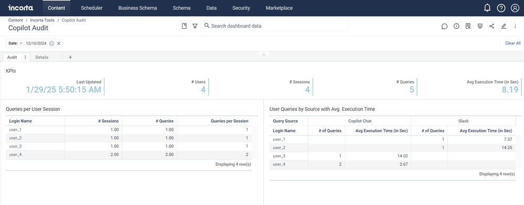Click the Copilot Chat column group header
Image resolution: width=524 pixels, height=205 pixels.
360,121
